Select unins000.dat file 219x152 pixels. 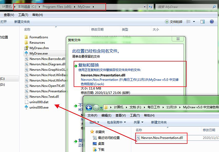tap(36, 102)
